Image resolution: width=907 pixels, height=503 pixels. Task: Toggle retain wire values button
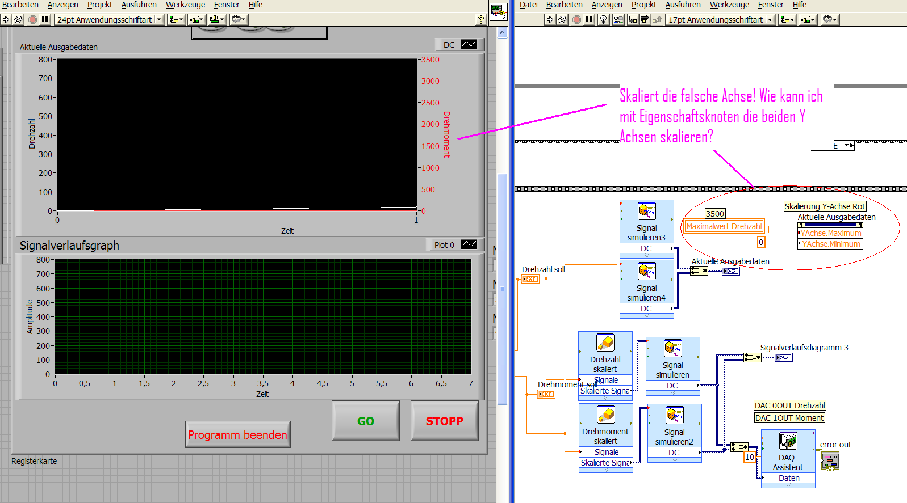(x=618, y=19)
